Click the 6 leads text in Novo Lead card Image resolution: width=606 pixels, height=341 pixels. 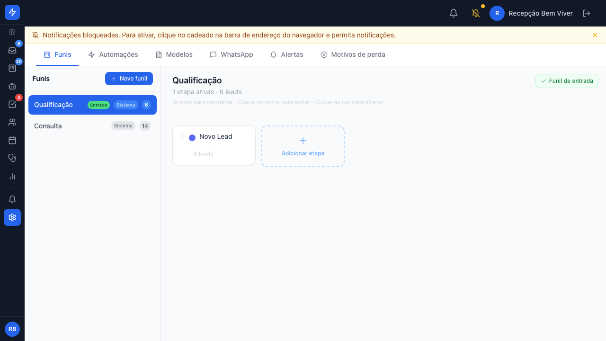203,154
